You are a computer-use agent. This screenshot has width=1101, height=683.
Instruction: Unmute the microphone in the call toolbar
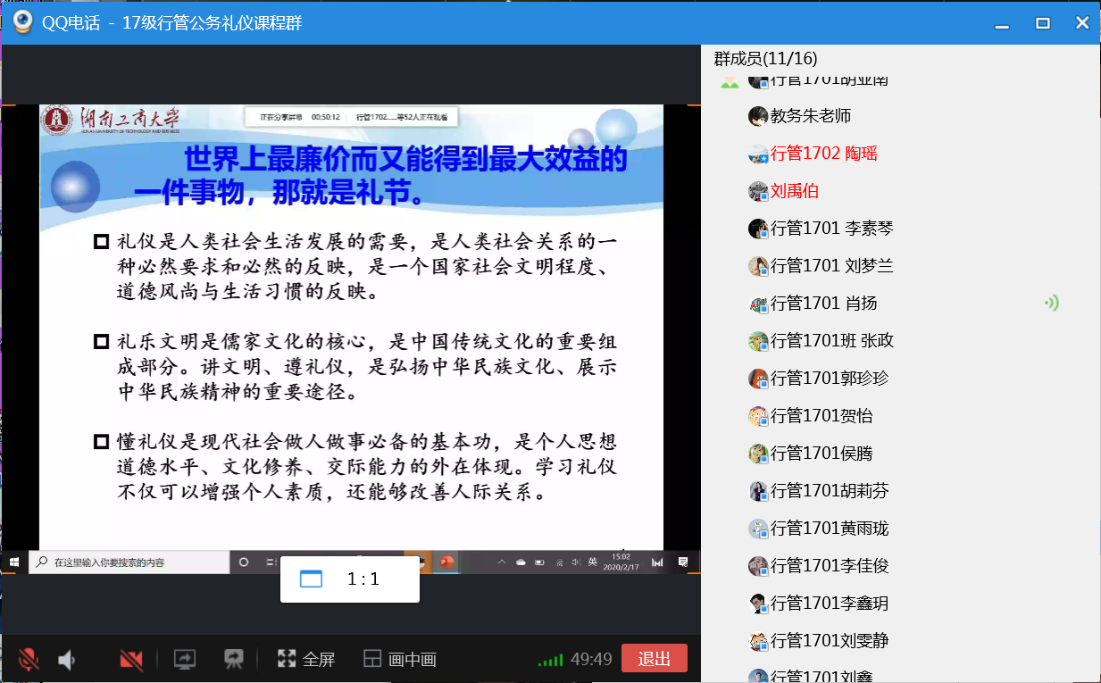tap(29, 660)
